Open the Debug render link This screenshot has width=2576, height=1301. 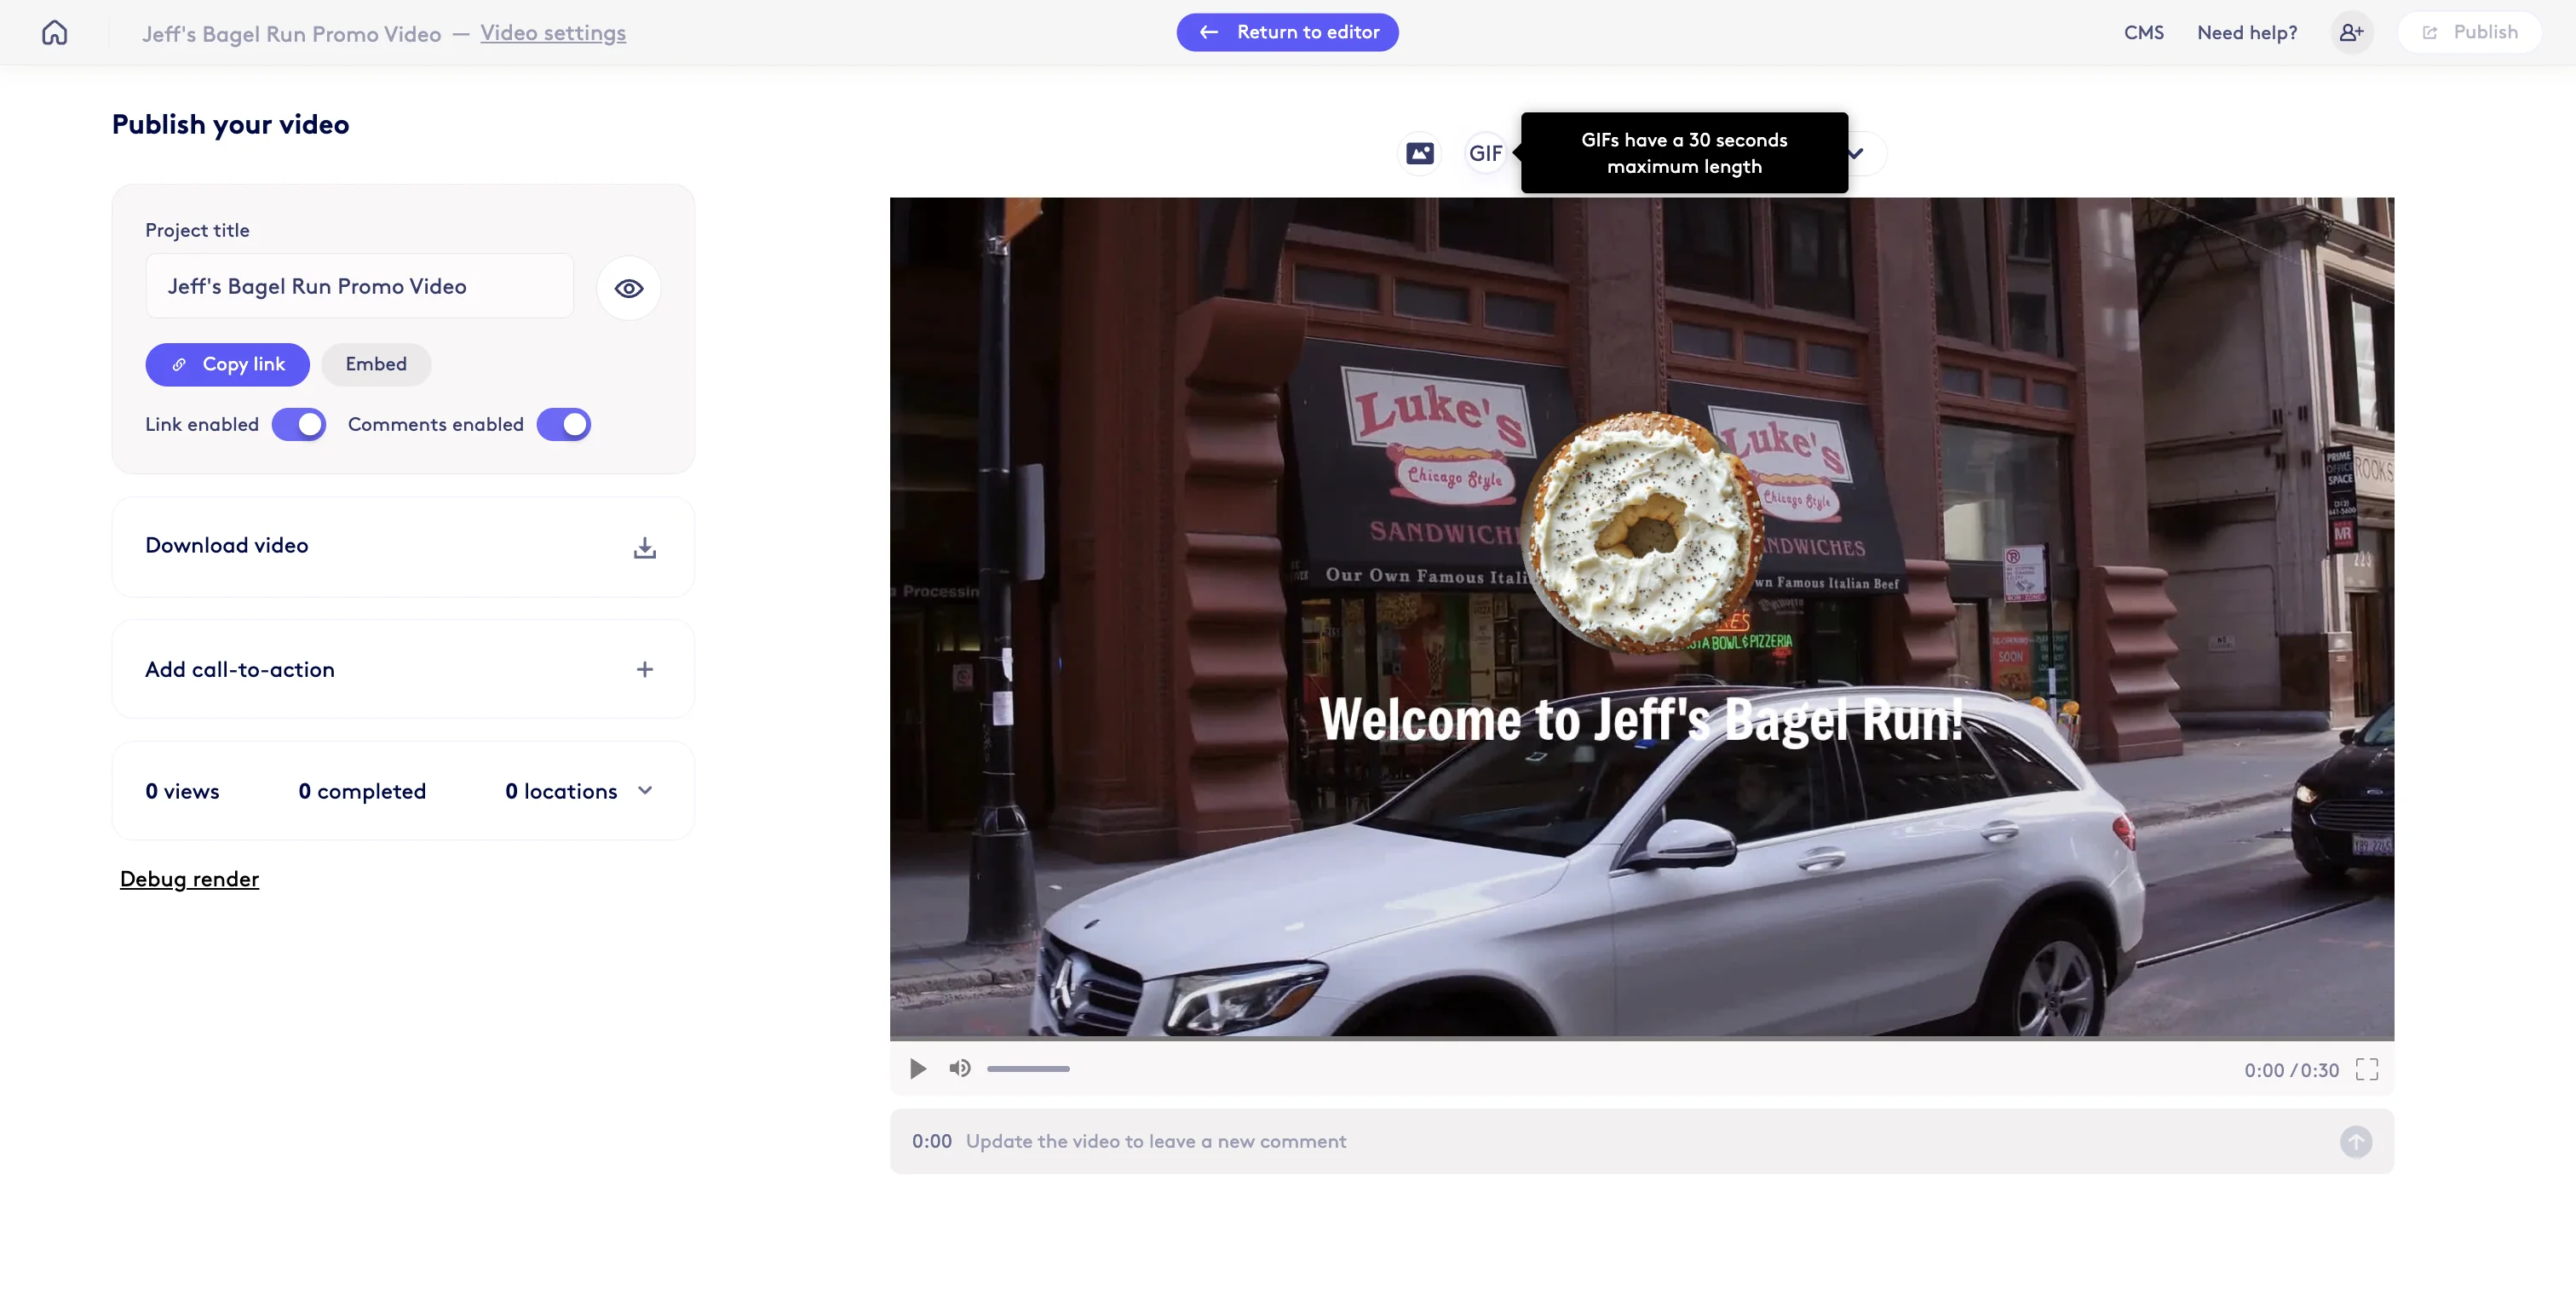[x=189, y=880]
